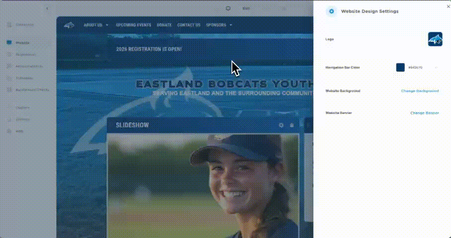Viewport: 451px width, 238px height.
Task: Click the #043c70 hex color field
Action: coord(415,68)
